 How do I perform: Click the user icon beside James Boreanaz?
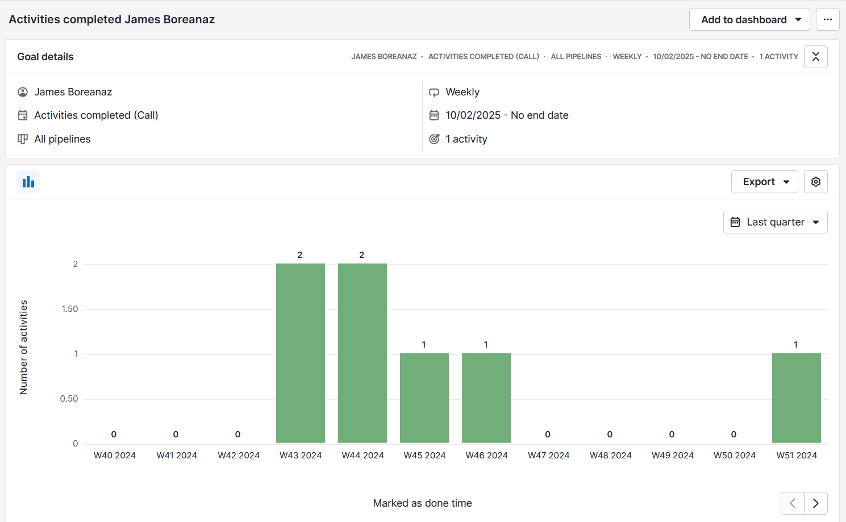click(22, 91)
